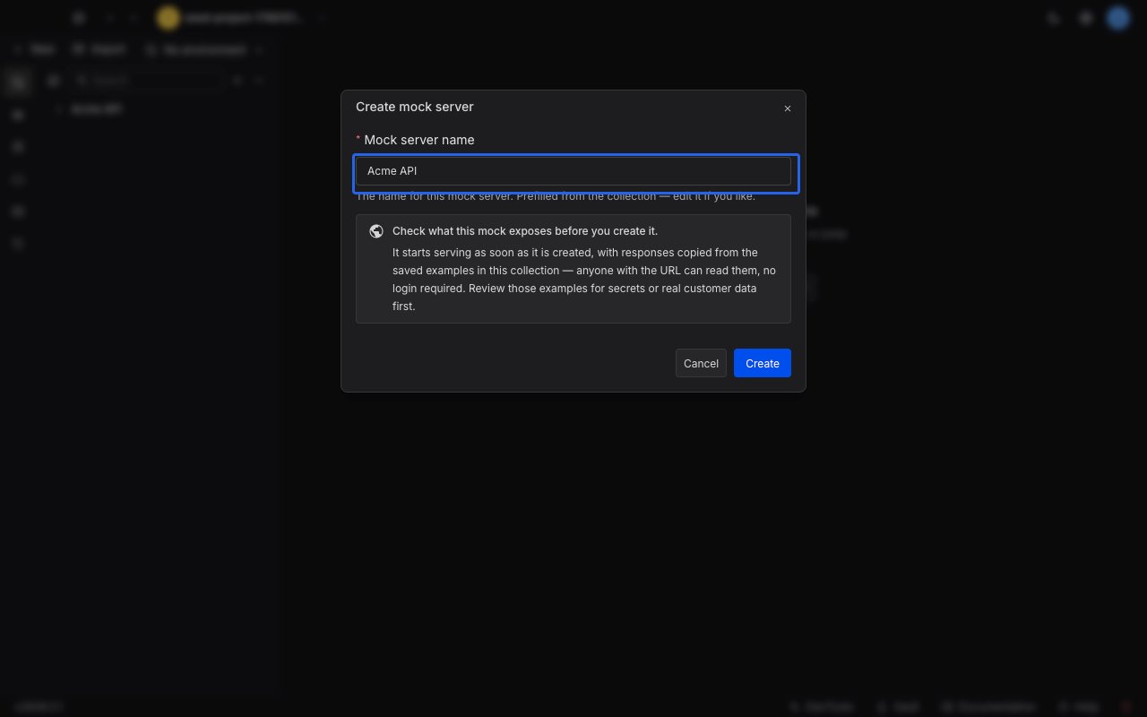Click the 'It starts serving as soon' paragraph

(x=584, y=280)
